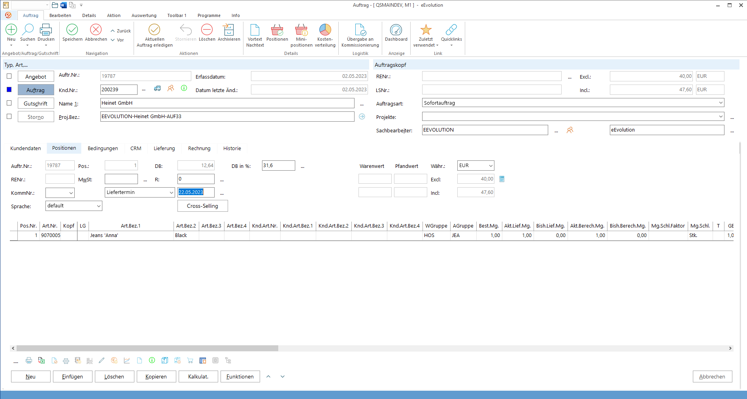
Task: Select the table cell Jeans 'Anna'
Action: (131, 235)
